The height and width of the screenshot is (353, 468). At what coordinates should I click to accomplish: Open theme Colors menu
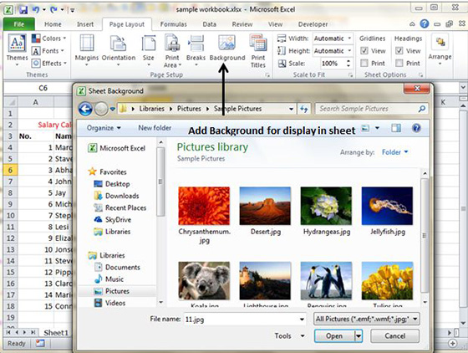click(49, 38)
